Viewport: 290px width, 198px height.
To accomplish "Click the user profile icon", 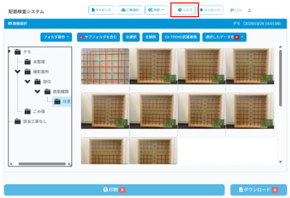I will pos(249,10).
